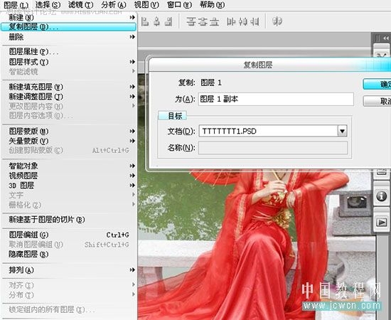Expand the 新建(N) submenu
This screenshot has width=391, height=320.
[x=68, y=18]
